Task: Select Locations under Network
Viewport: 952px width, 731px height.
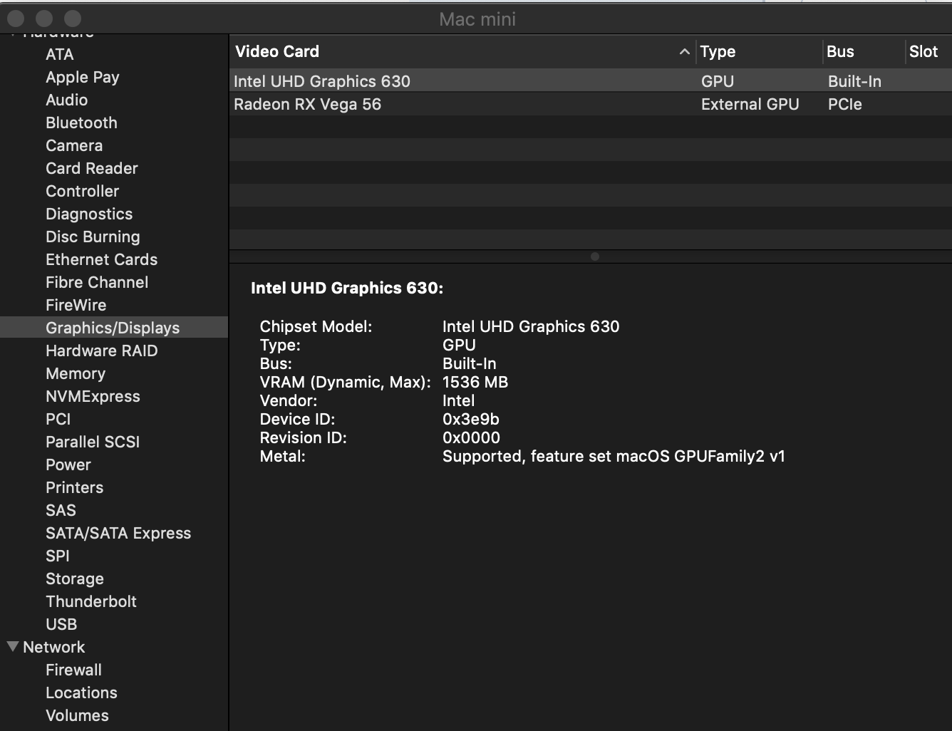Action: 81,693
